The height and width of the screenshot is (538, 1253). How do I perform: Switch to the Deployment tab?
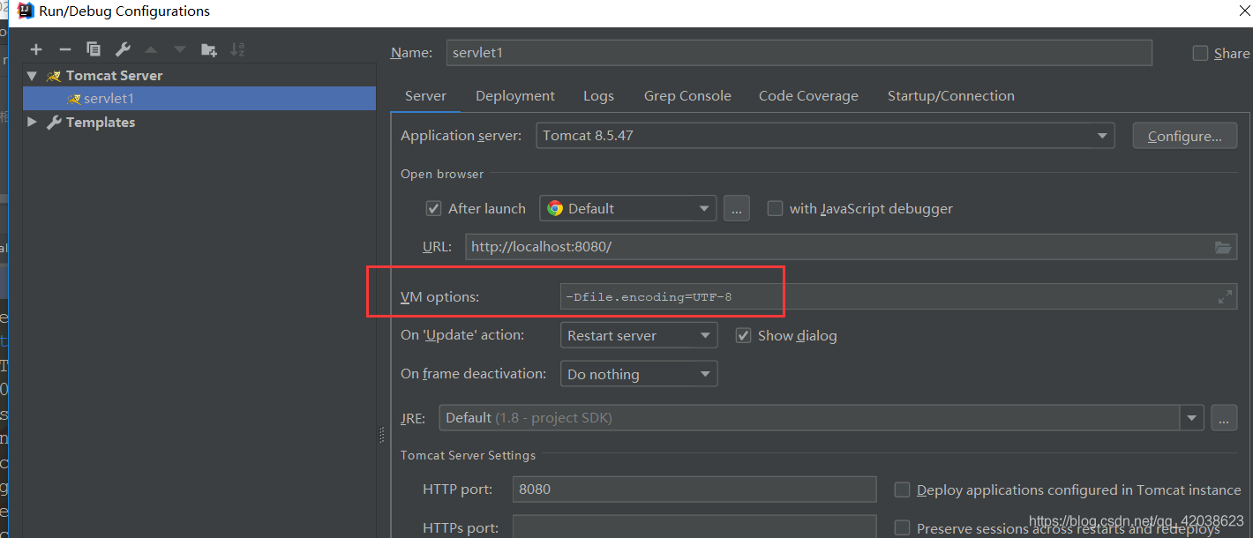[515, 96]
